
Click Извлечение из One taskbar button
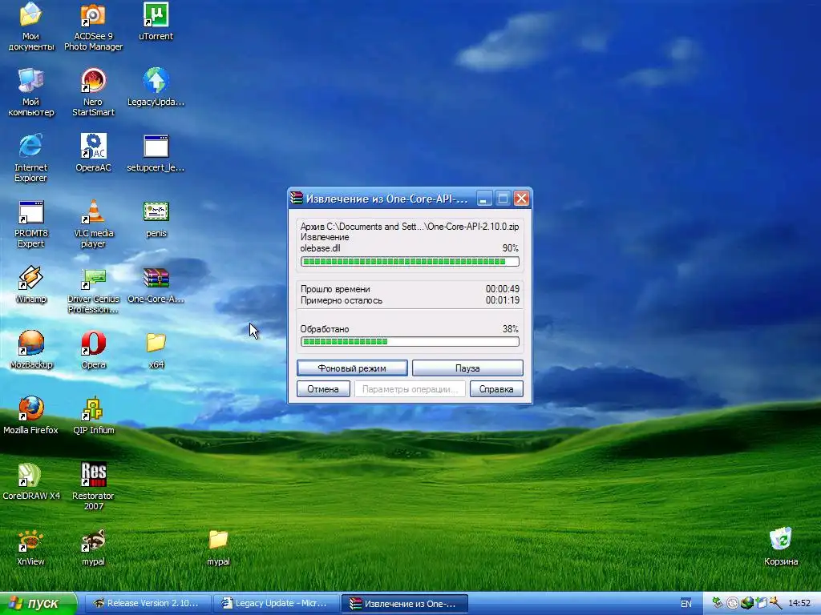pos(404,604)
